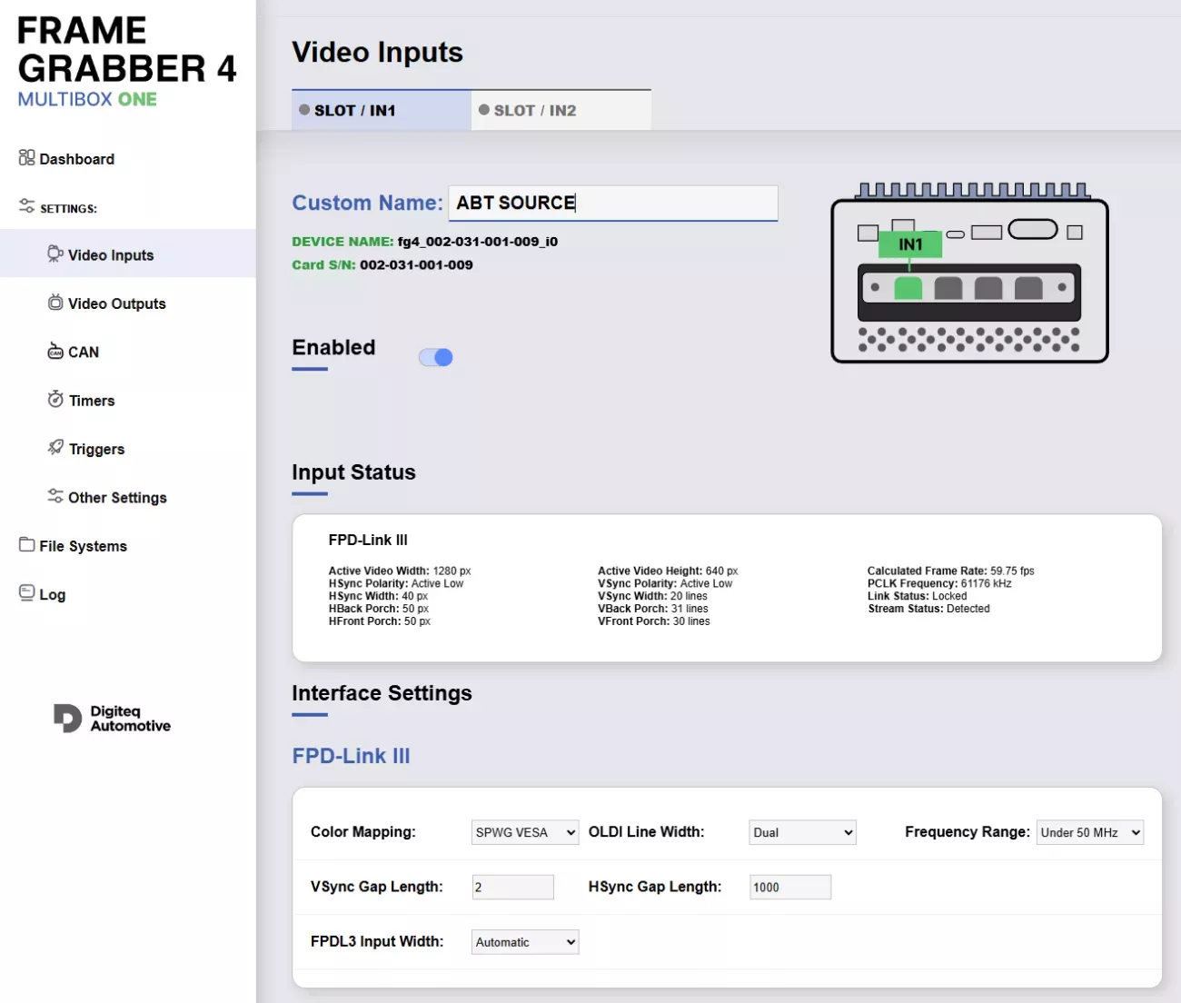This screenshot has height=1003, width=1181.
Task: Click the Triggers rocket icon
Action: tap(55, 448)
